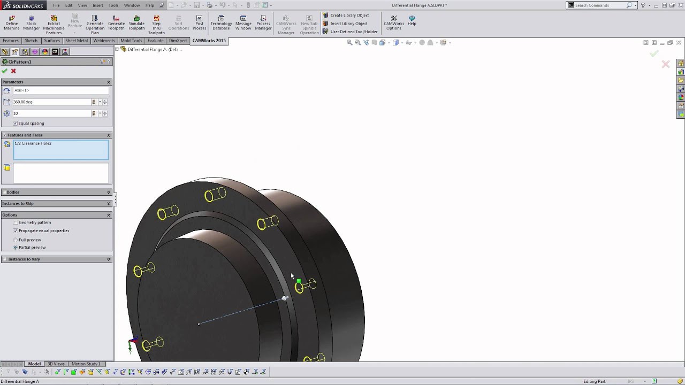Accept CirPattern1 with green checkmark
Image resolution: width=685 pixels, height=385 pixels.
pyautogui.click(x=5, y=71)
